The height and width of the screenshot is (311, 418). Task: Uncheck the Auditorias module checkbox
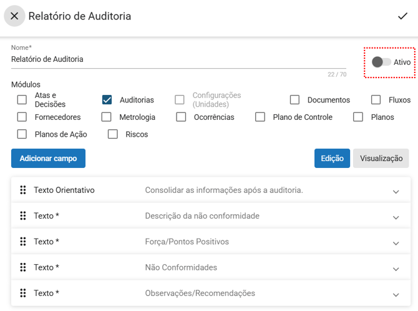[107, 100]
